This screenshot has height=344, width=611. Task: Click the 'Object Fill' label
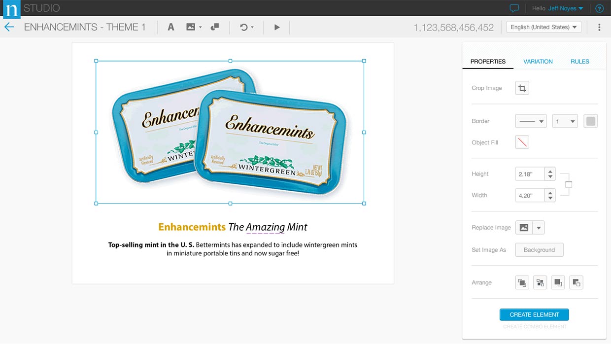[485, 142]
